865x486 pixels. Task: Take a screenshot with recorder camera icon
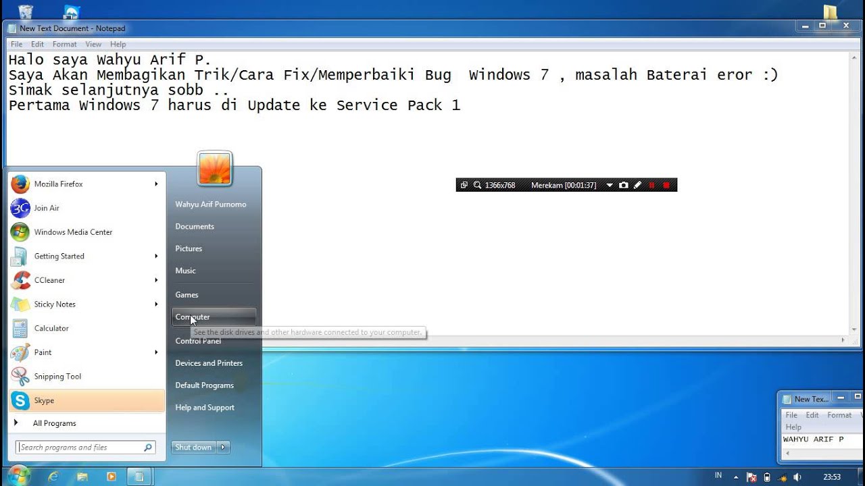click(x=624, y=185)
